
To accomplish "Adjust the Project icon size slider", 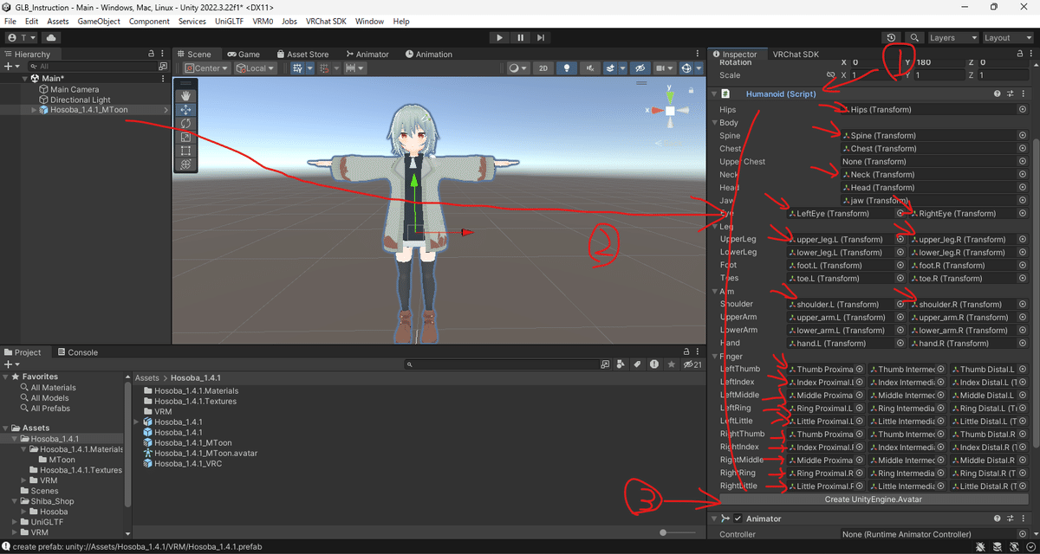I will coord(664,532).
